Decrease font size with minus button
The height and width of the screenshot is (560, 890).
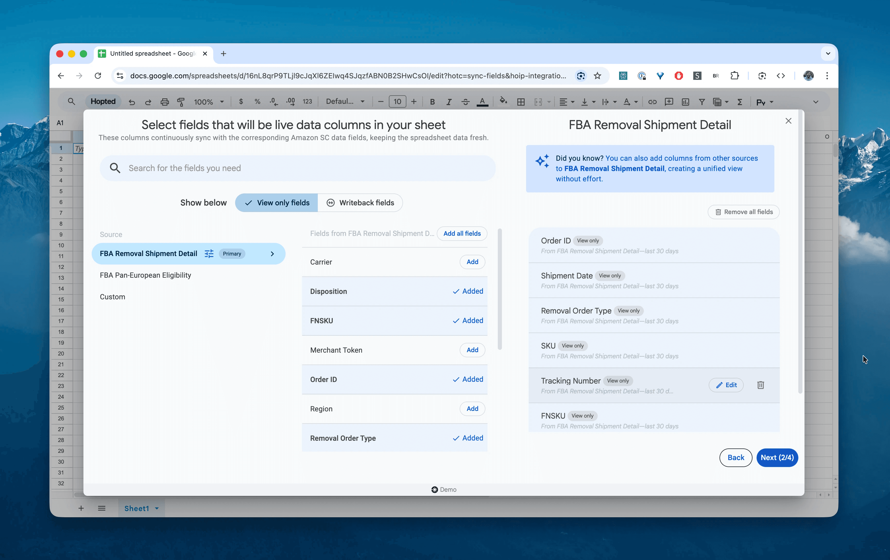(381, 102)
